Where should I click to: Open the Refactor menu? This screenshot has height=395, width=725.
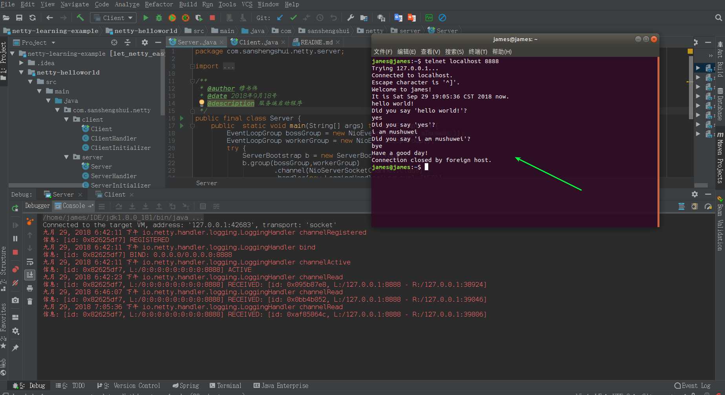coord(159,4)
